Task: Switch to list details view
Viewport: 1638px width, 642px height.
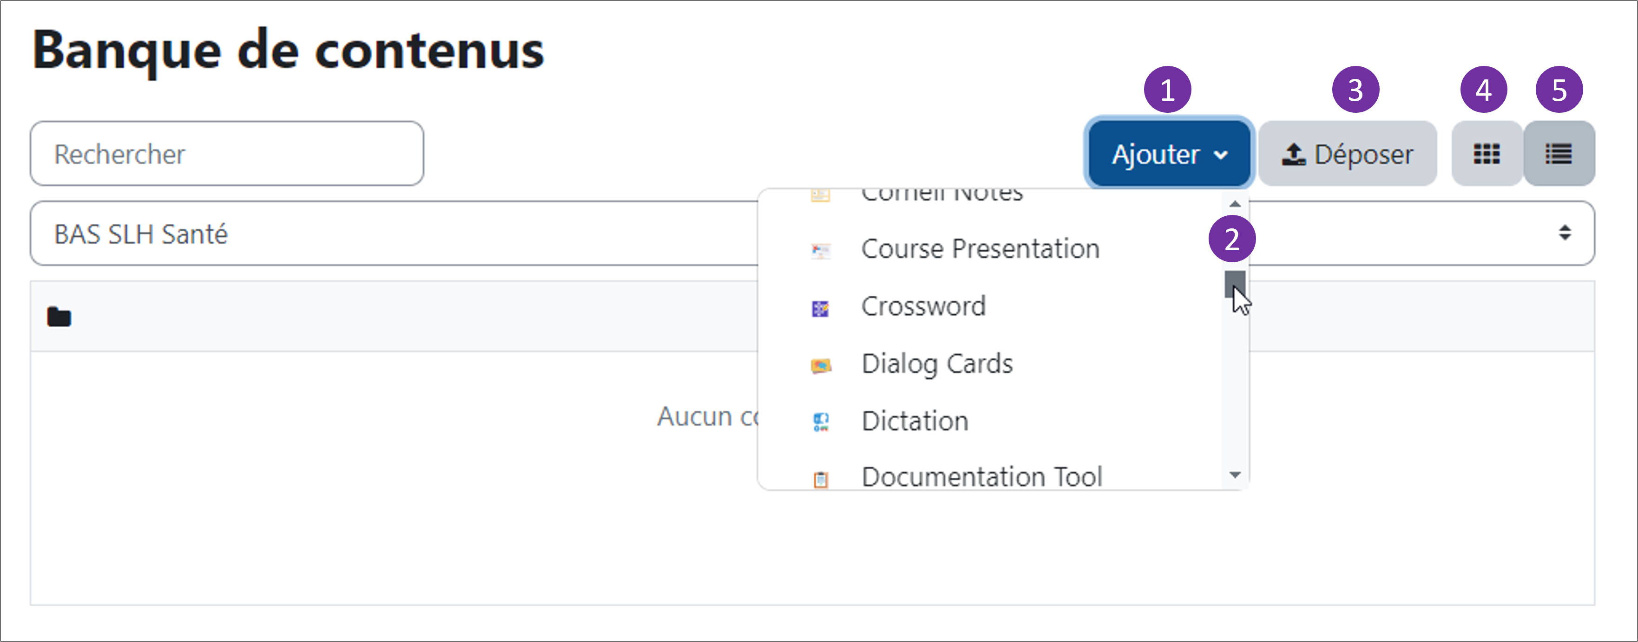Action: (1558, 154)
